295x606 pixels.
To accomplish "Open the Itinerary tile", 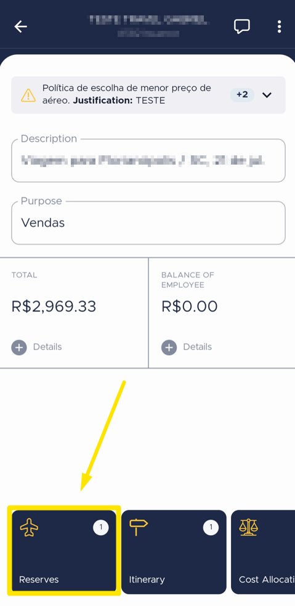I will (x=174, y=552).
